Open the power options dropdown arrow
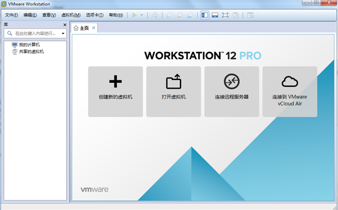Screen dimensions: 338x210 (141, 15)
